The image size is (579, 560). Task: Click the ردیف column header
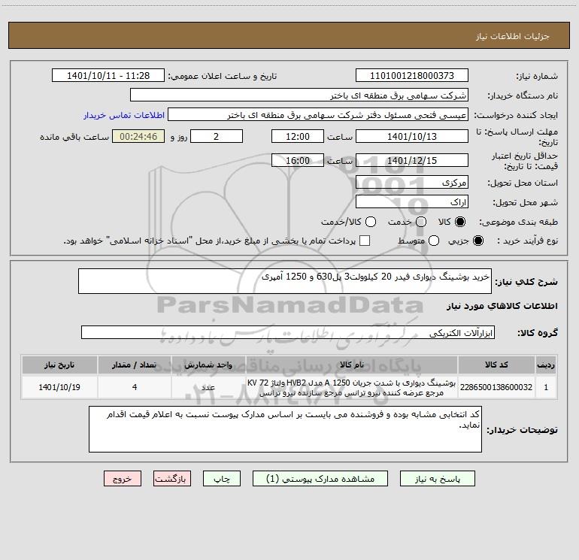pyautogui.click(x=546, y=365)
